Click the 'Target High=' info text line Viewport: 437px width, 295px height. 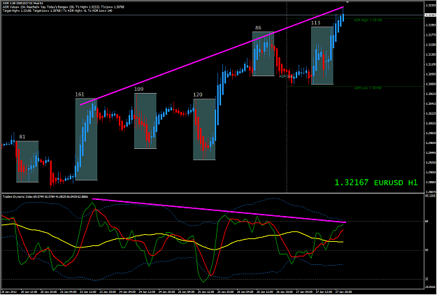pyautogui.click(x=57, y=10)
